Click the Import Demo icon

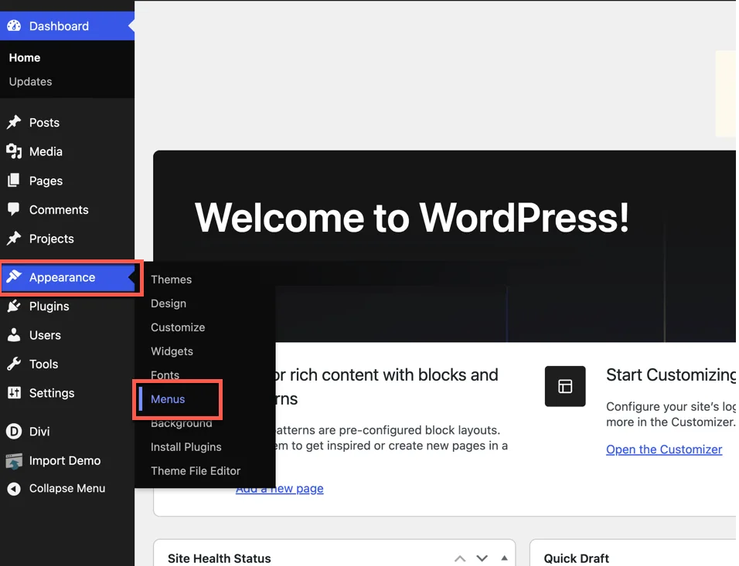click(x=14, y=460)
